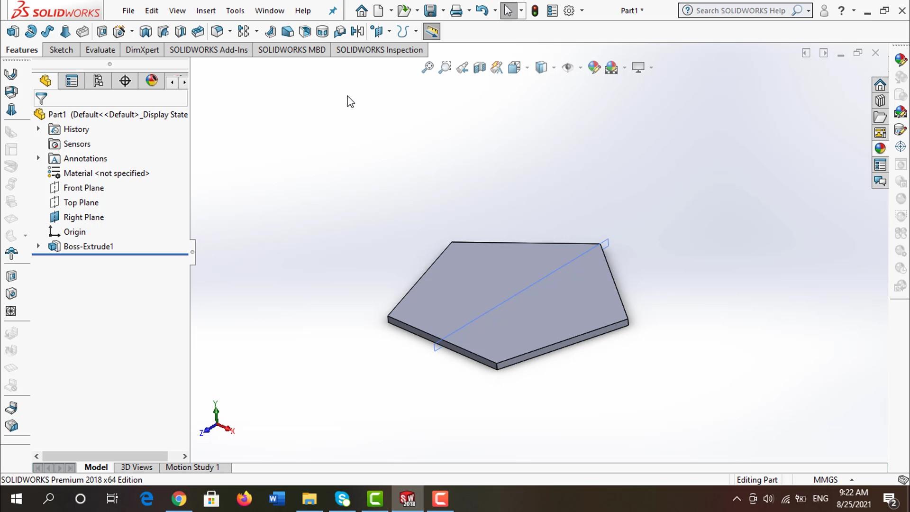This screenshot has height=512, width=910.
Task: Expand the Annotations tree folder
Action: (38, 158)
